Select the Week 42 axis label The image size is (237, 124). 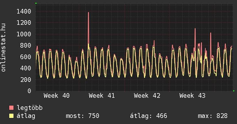pyautogui.click(x=147, y=96)
